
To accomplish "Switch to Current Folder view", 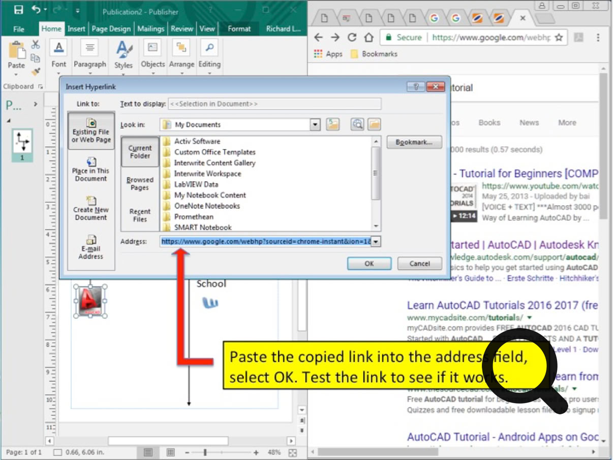I will point(140,152).
